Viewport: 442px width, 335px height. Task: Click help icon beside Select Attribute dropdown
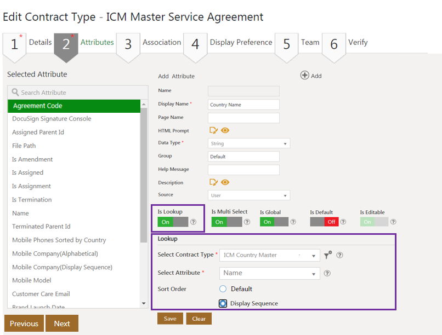pyautogui.click(x=327, y=273)
